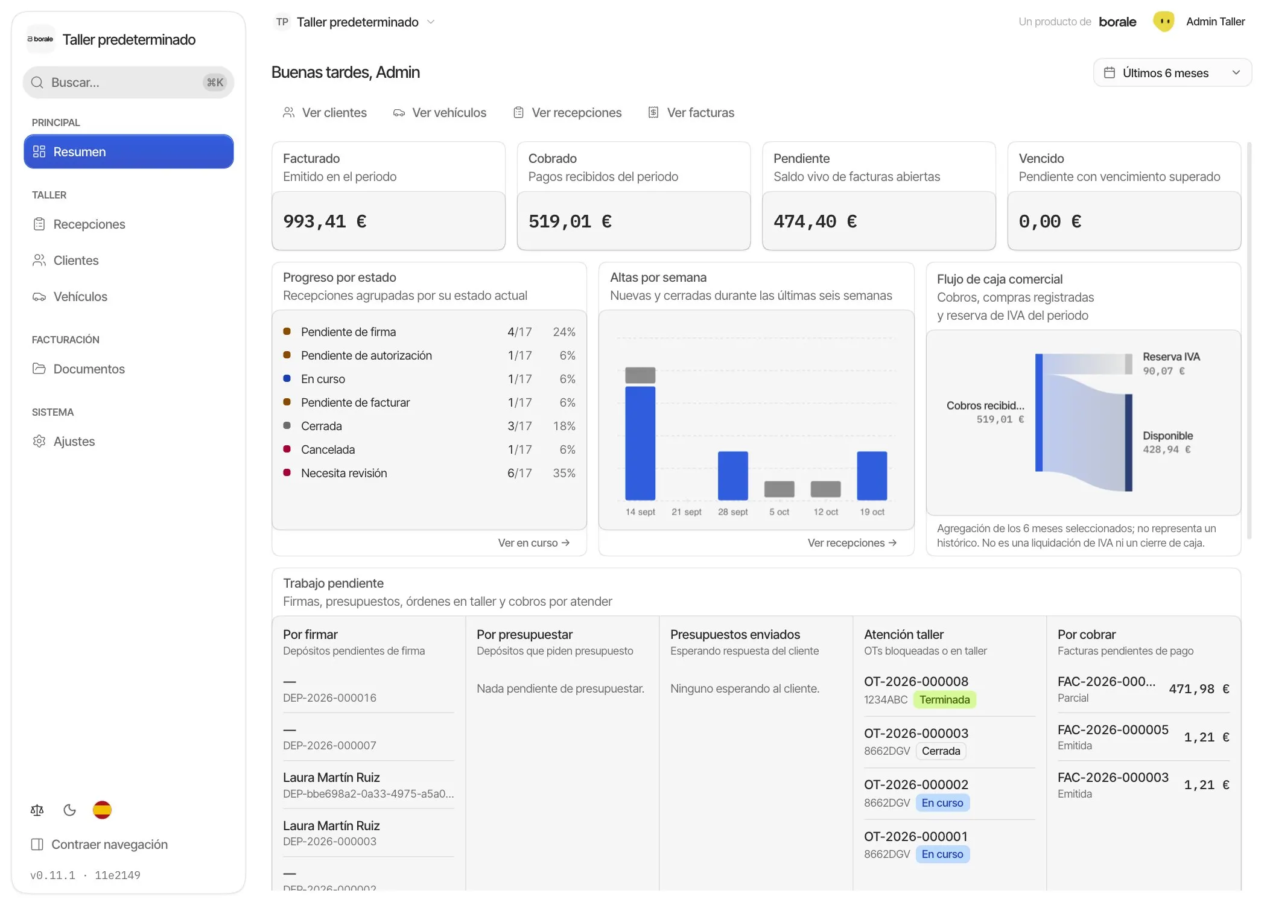Screen dimensions: 1267x905
Task: Select the Pendiente de firma status row
Action: (x=429, y=332)
